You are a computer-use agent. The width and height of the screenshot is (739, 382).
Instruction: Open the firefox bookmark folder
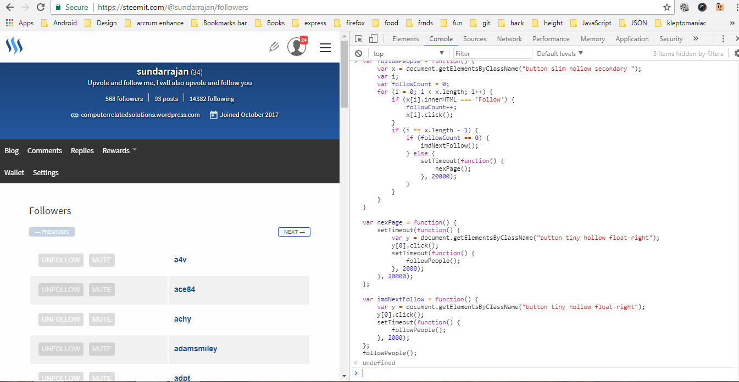[x=349, y=23]
